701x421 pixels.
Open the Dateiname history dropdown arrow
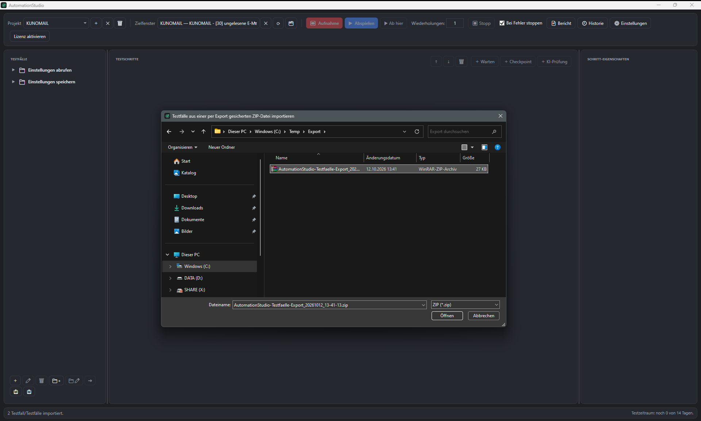424,305
